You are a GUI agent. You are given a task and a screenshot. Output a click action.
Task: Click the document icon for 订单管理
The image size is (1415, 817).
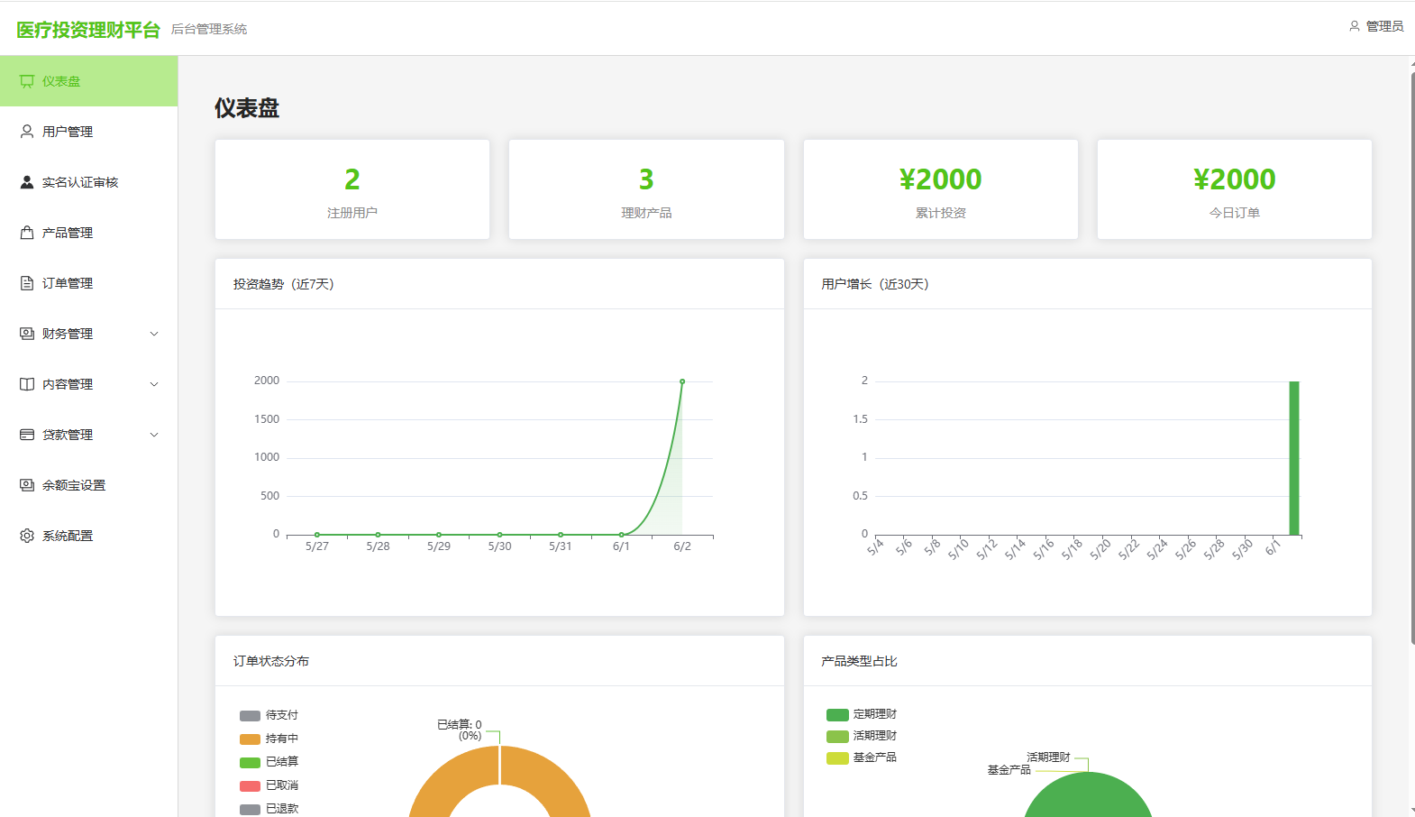tap(27, 283)
